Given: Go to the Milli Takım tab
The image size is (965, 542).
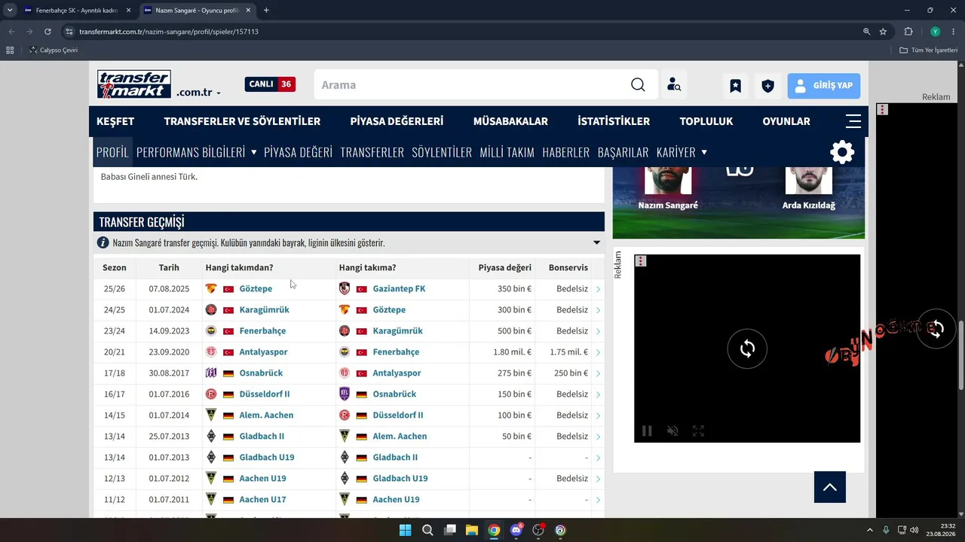Looking at the screenshot, I should click(x=507, y=152).
